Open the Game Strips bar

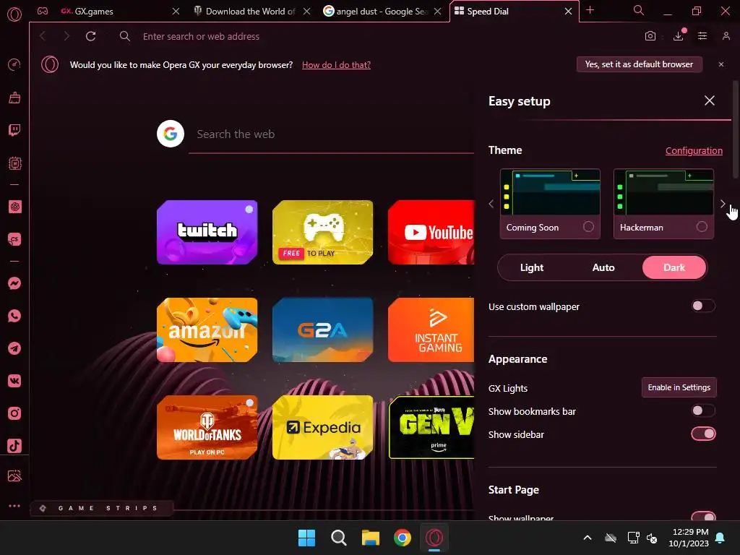point(102,508)
